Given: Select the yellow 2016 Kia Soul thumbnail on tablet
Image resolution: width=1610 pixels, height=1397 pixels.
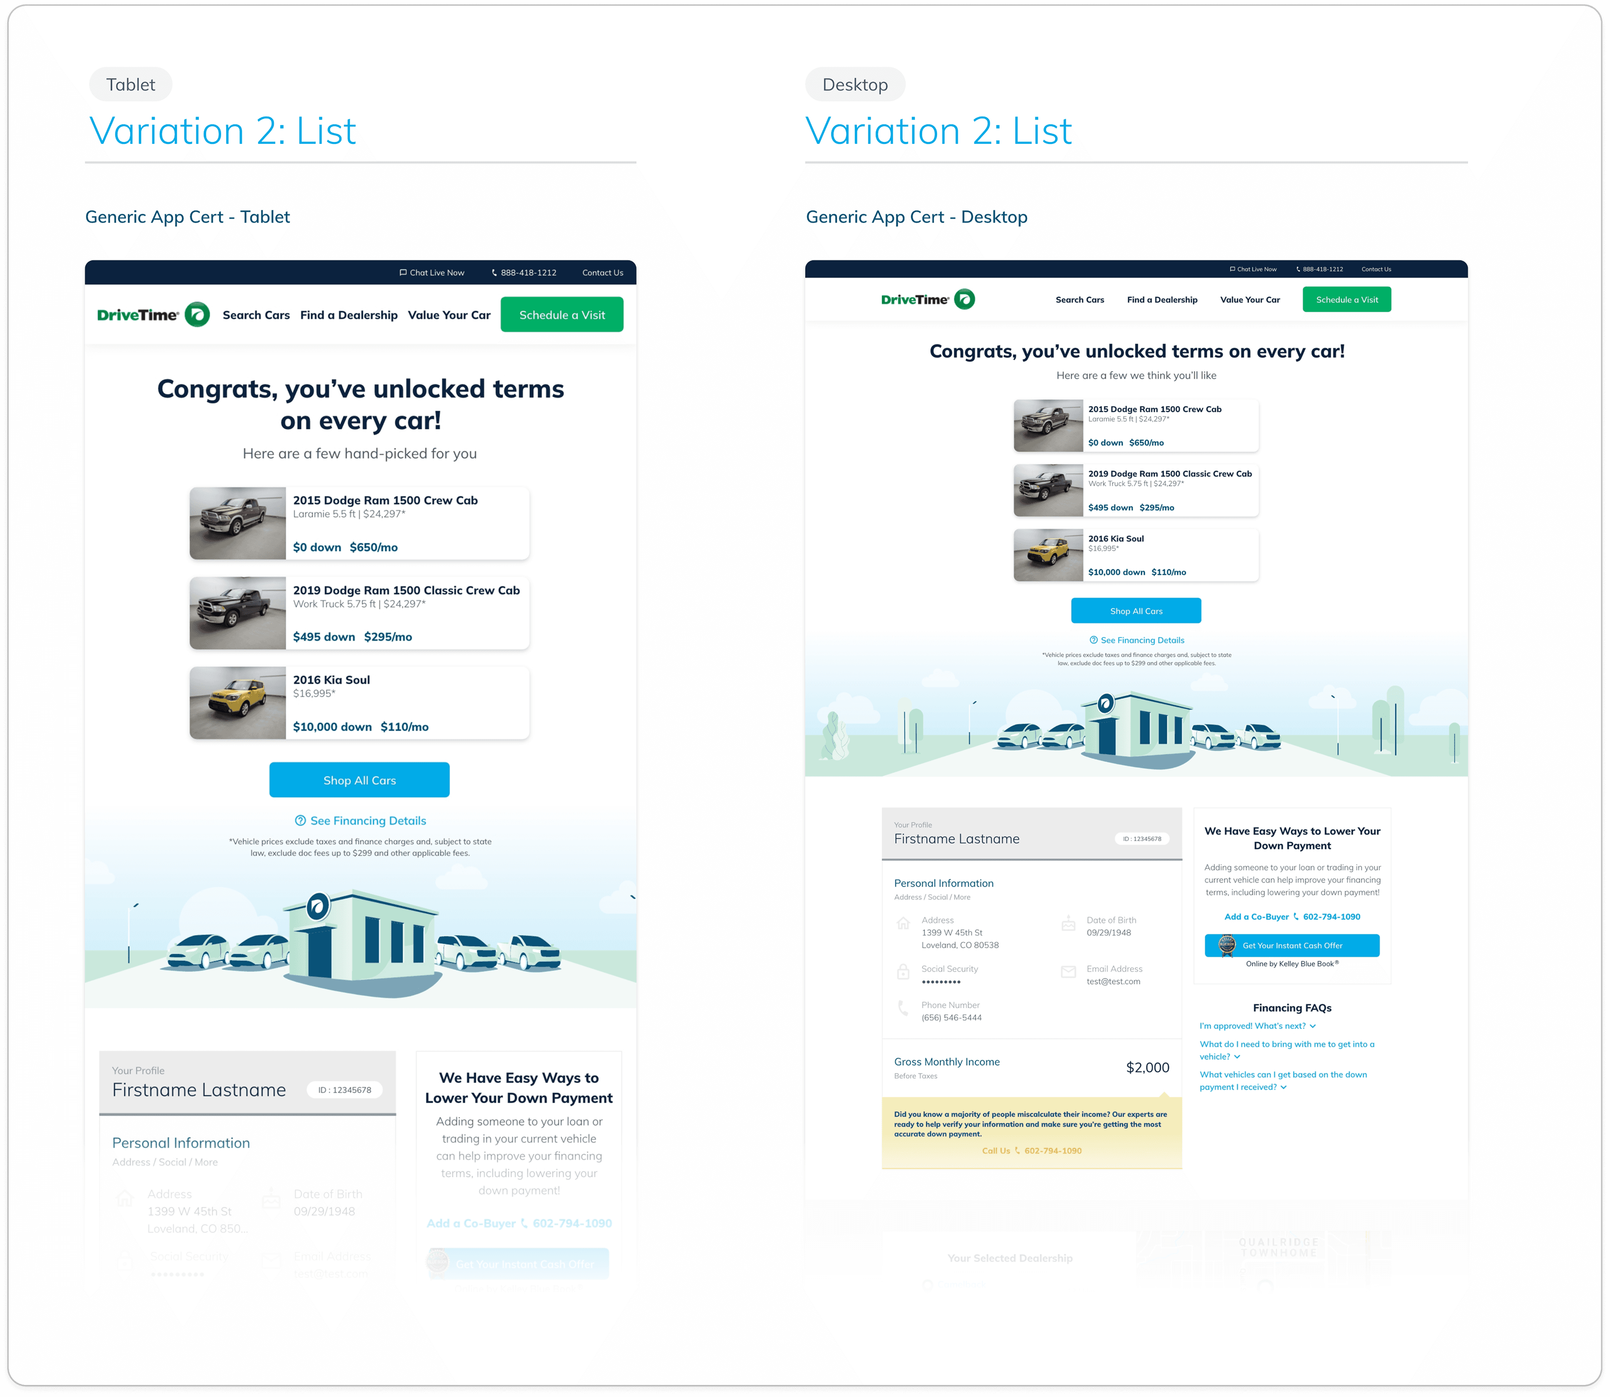Looking at the screenshot, I should [238, 703].
